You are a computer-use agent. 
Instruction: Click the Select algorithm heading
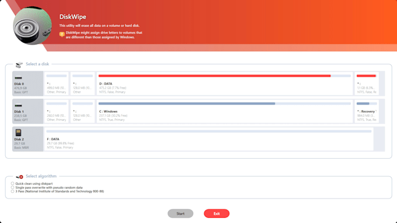[41, 176]
